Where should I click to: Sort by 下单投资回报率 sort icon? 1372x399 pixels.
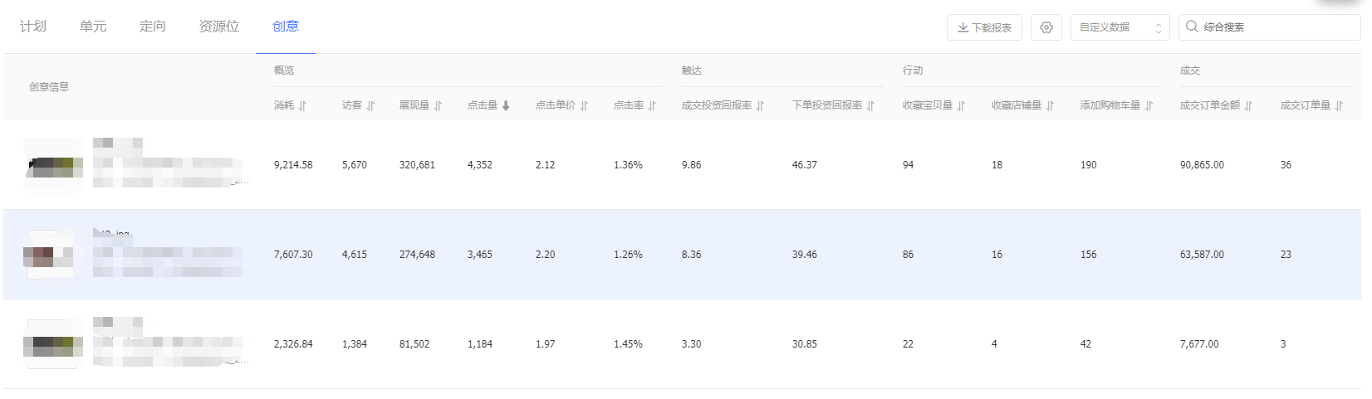point(870,105)
